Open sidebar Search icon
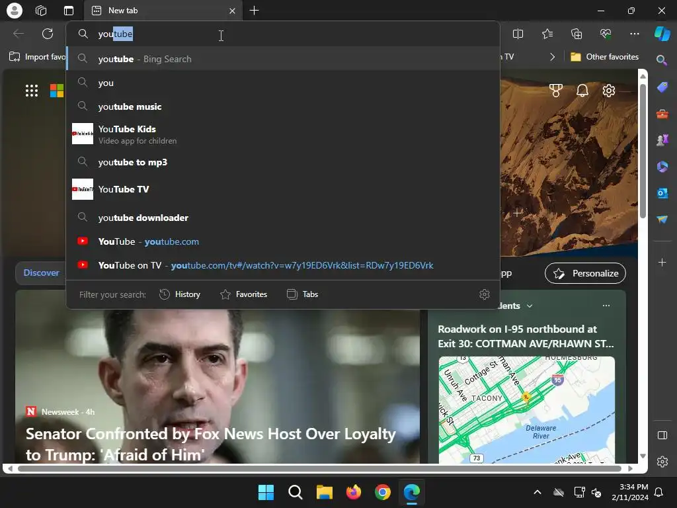Image resolution: width=677 pixels, height=508 pixels. point(661,60)
